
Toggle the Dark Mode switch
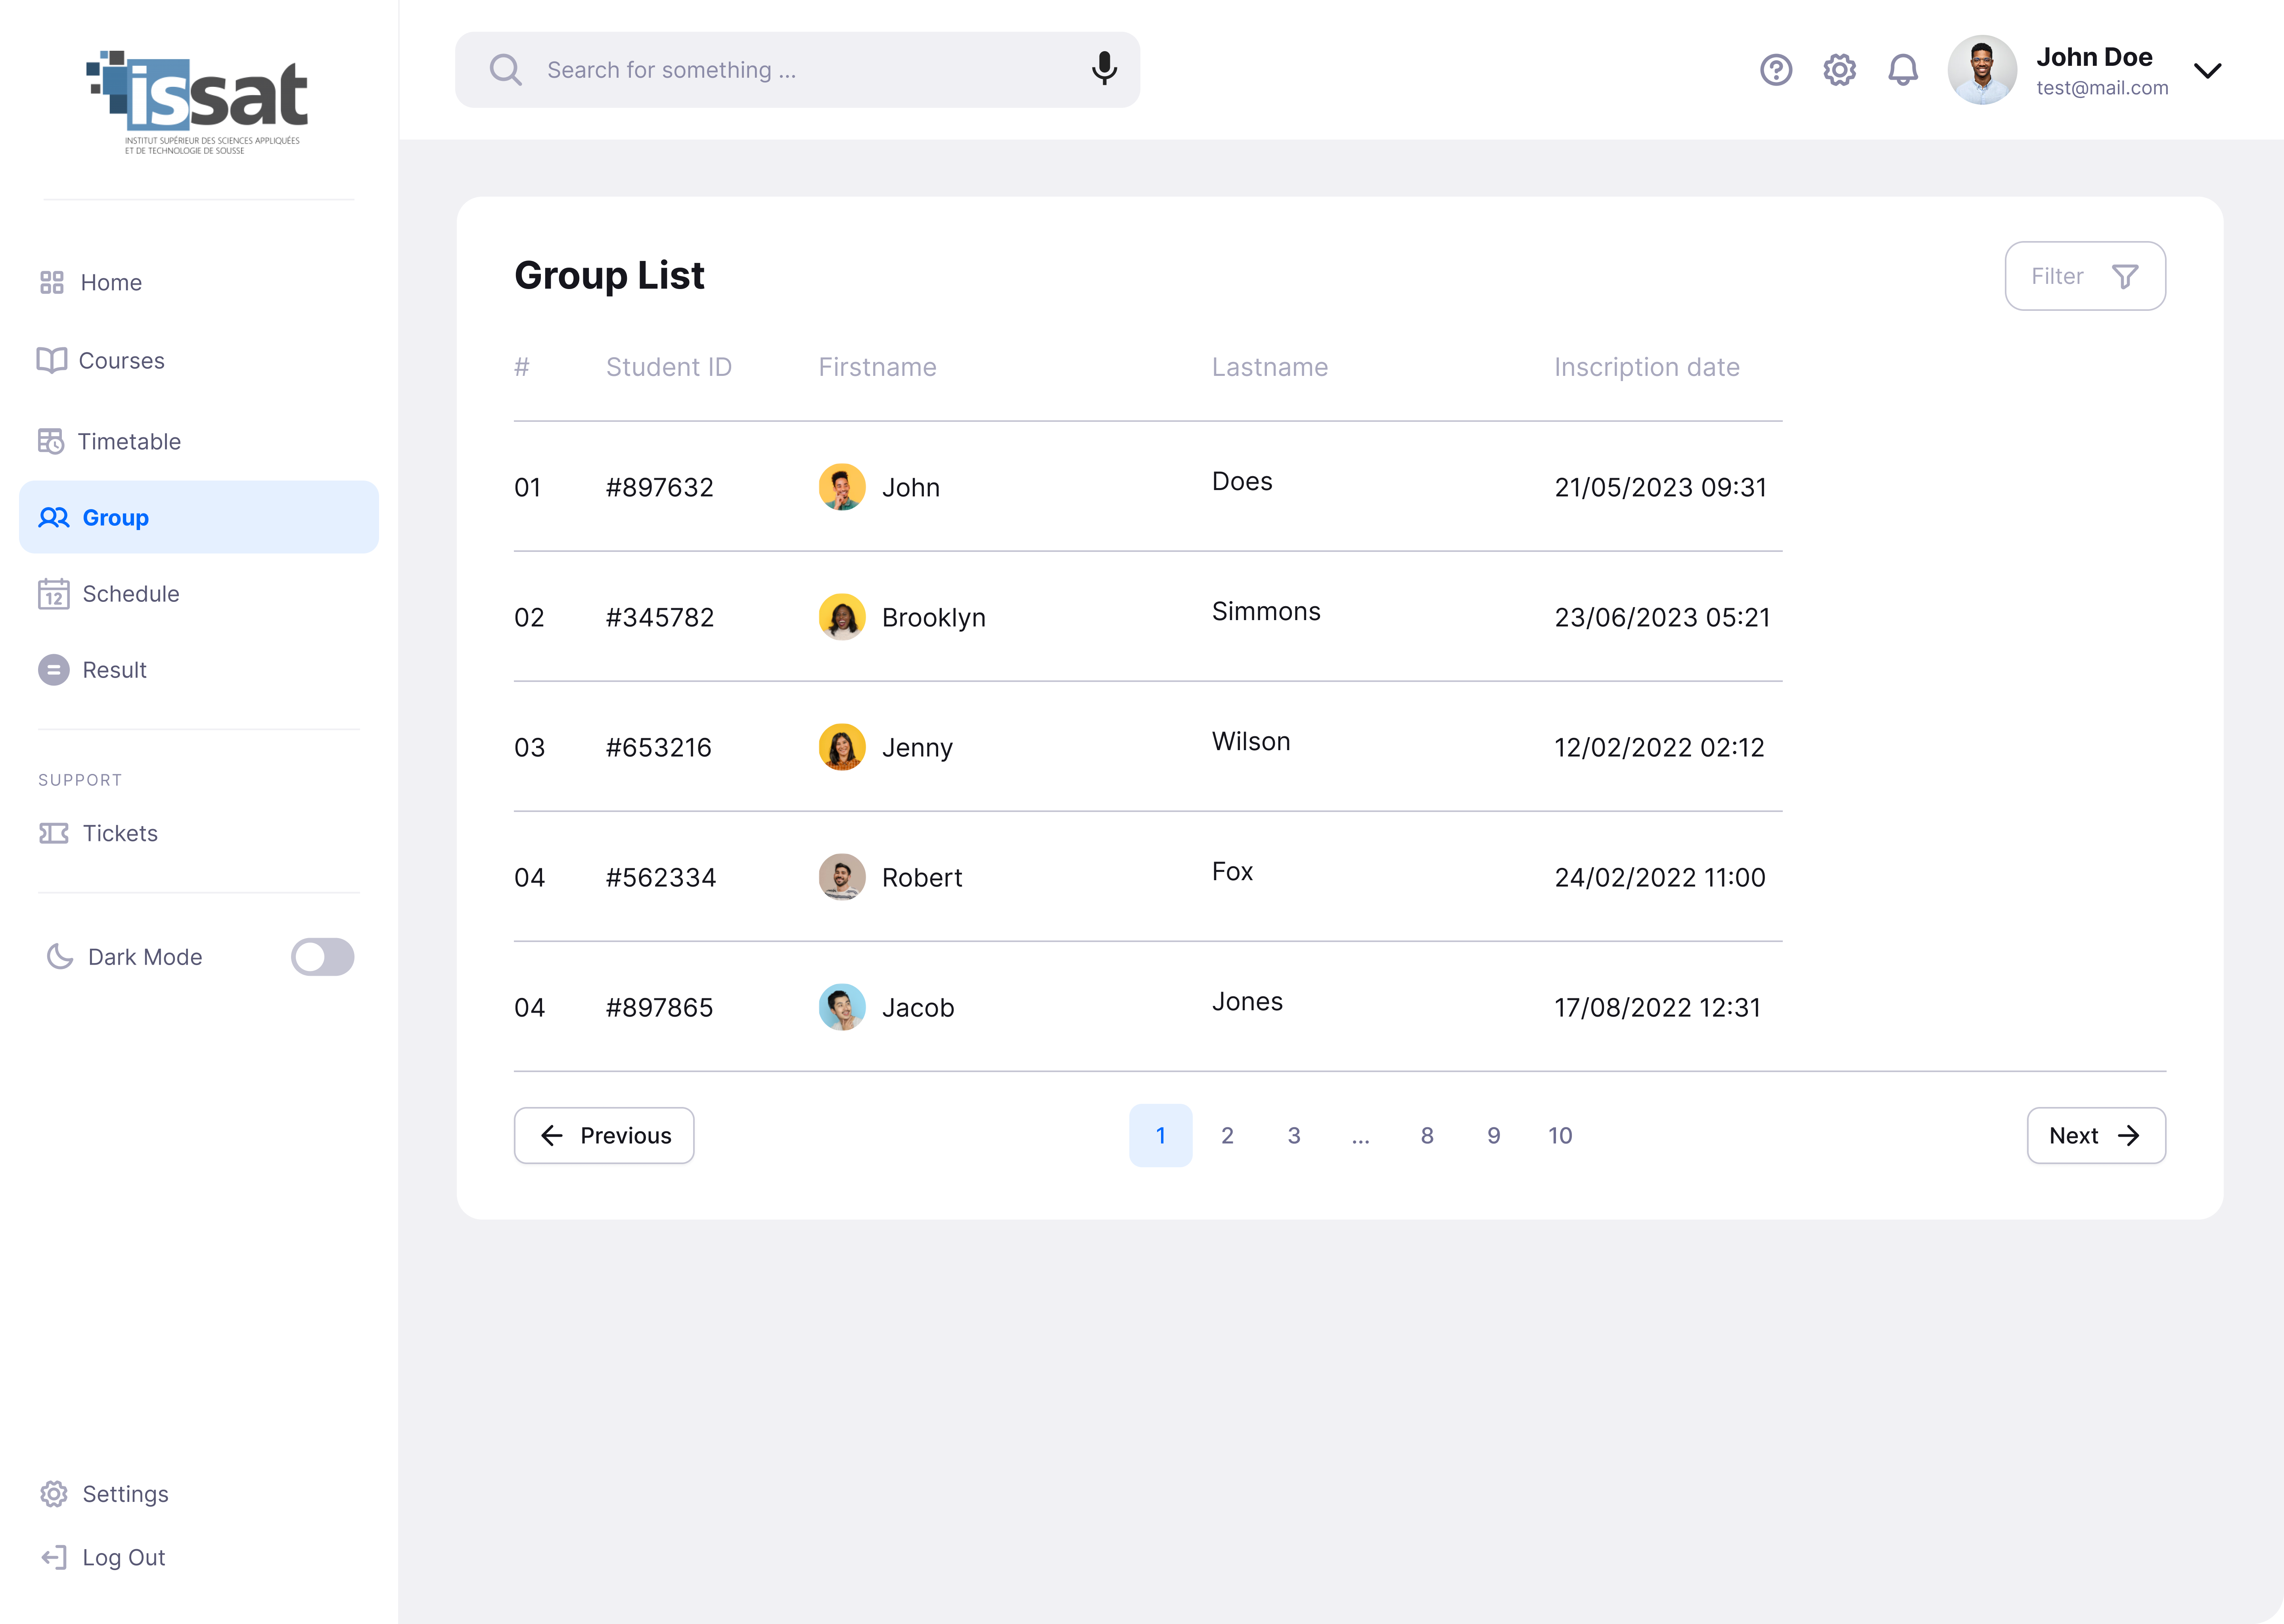point(322,957)
